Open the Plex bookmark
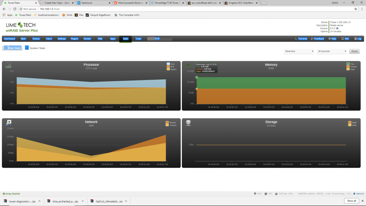Viewport: 366px width, 206px height. tap(79, 15)
